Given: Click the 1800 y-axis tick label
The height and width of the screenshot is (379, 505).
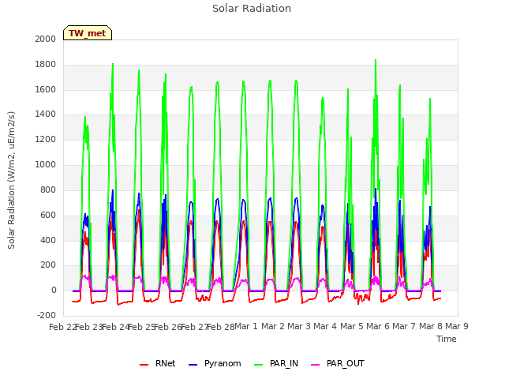Looking at the screenshot, I should pyautogui.click(x=46, y=65).
